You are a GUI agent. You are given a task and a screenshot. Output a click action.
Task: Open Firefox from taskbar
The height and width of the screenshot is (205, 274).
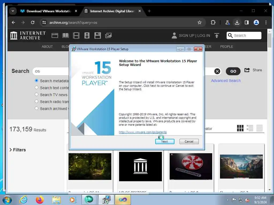click(40, 200)
